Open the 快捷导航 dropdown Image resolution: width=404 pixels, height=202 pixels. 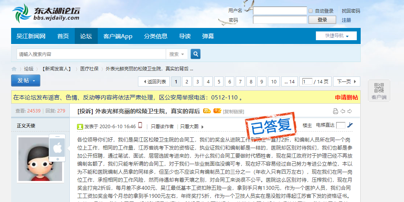(x=336, y=36)
